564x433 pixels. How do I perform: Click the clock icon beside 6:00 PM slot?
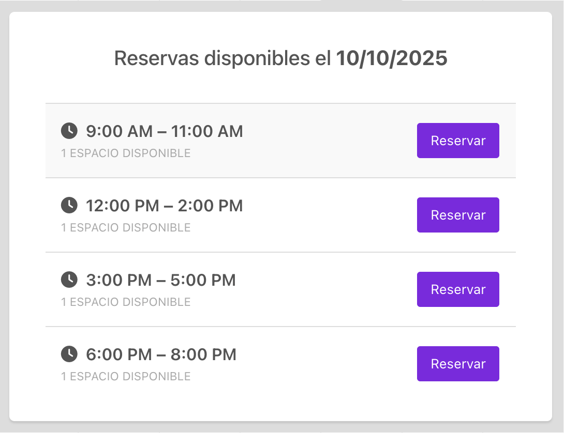click(69, 354)
